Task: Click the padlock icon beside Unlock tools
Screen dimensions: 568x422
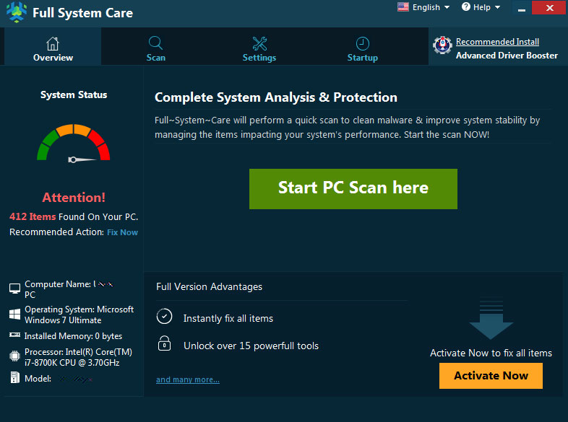Action: (x=165, y=343)
